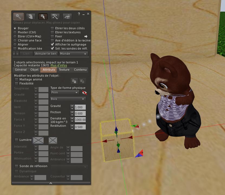Open the Plus d'infos link

pos(59,66)
